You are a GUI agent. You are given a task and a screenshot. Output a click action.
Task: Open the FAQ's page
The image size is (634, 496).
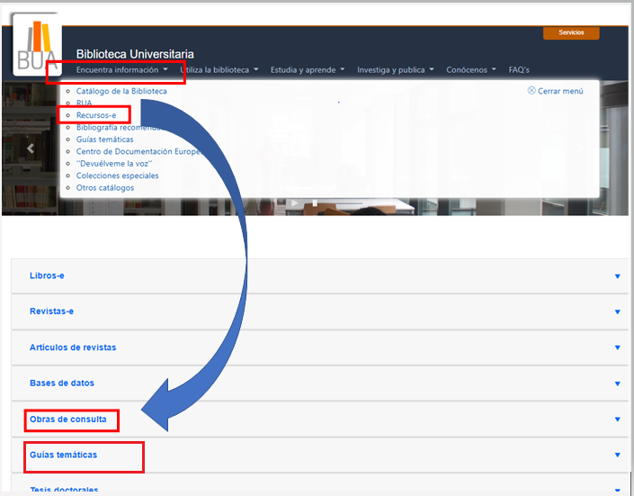(519, 70)
